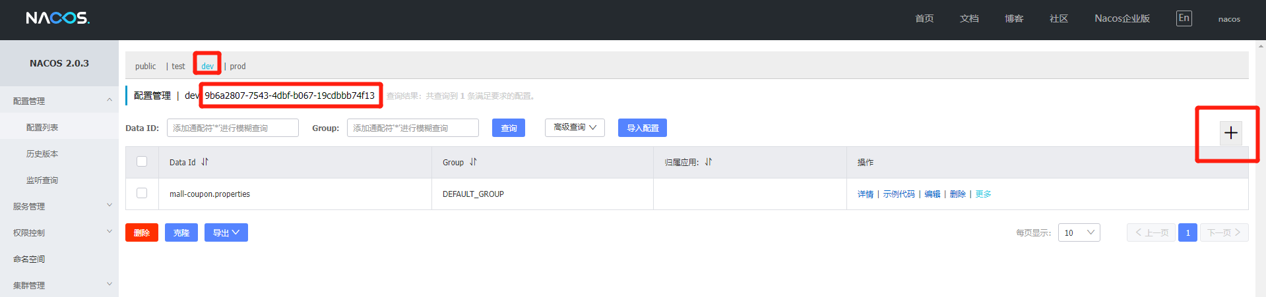Image resolution: width=1266 pixels, height=297 pixels.
Task: Open the nacos user menu
Action: (1229, 19)
